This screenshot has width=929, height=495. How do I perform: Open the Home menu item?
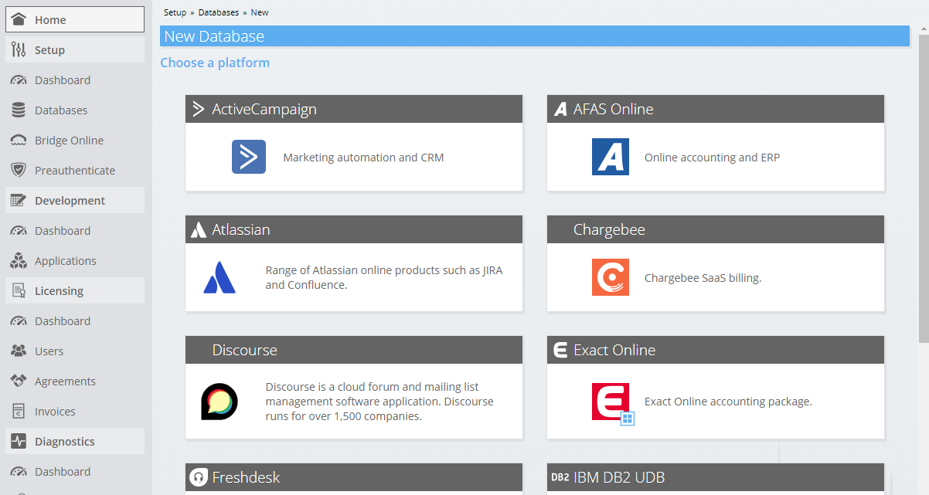pos(75,19)
